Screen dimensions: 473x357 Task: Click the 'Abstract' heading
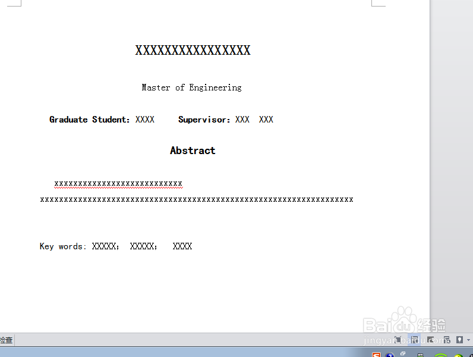pyautogui.click(x=193, y=151)
